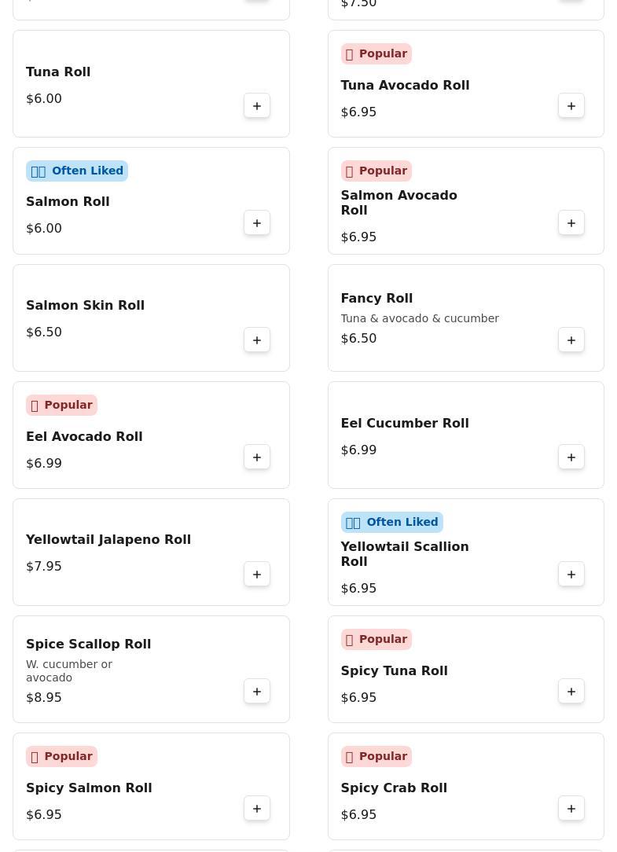The width and height of the screenshot is (617, 852).
Task: Add Tuna Roll to cart
Action: [x=257, y=106]
